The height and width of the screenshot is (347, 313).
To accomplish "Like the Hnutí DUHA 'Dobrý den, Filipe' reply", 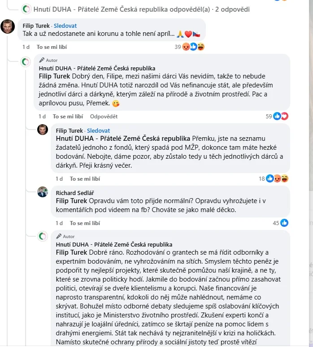I will [68, 116].
